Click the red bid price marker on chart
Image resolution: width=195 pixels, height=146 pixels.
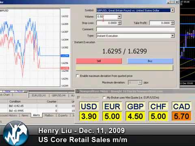[65, 68]
